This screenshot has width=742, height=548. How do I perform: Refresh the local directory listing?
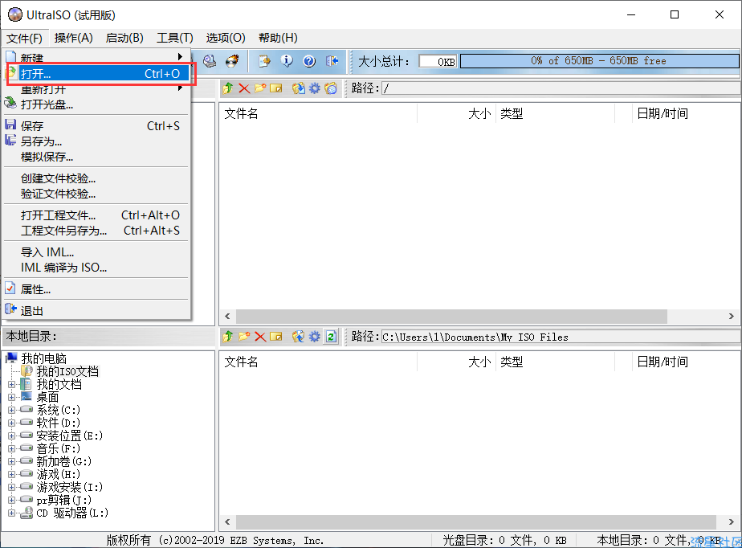(331, 337)
